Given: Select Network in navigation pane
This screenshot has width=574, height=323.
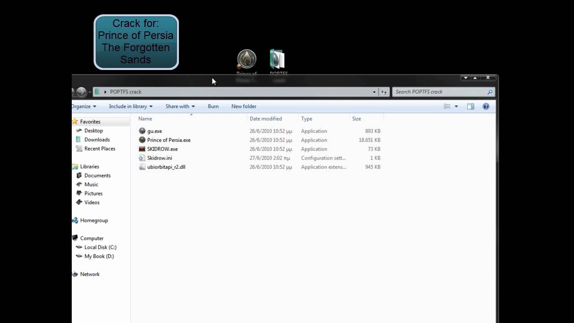Looking at the screenshot, I should tap(90, 274).
